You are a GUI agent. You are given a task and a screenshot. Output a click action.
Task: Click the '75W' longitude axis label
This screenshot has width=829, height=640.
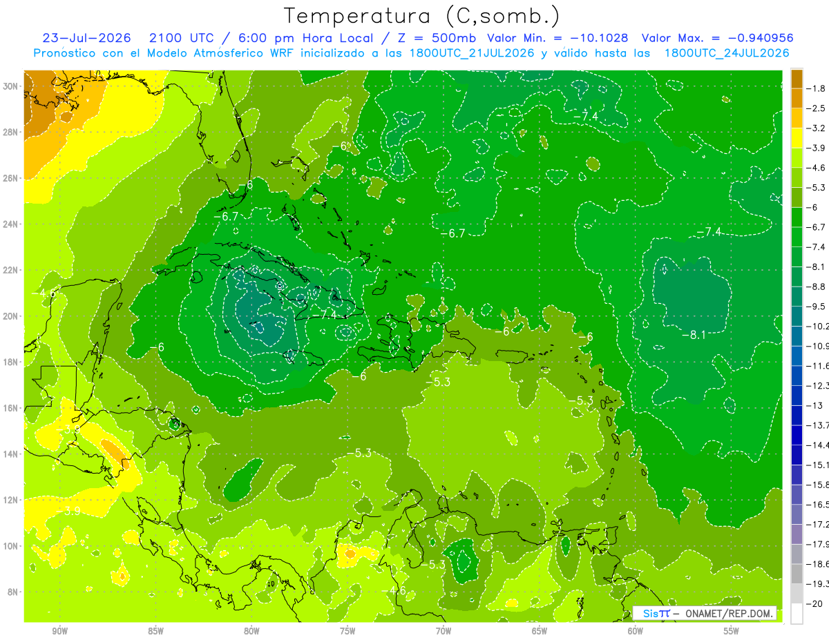coord(347,632)
